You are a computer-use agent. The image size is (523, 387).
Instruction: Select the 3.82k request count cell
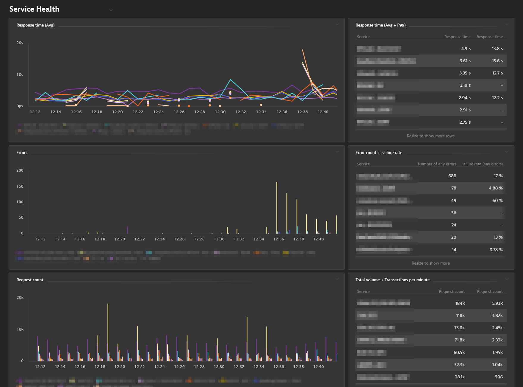(497, 315)
